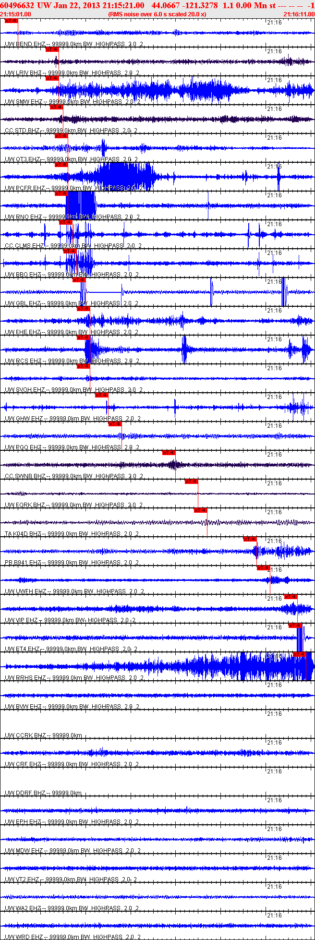Image resolution: width=315 pixels, height=940 pixels.
Task: Select the UW FHE EHZ trace label
Action: (71, 332)
